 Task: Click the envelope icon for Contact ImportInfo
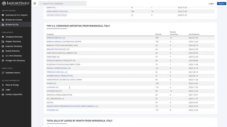click(x=3, y=95)
